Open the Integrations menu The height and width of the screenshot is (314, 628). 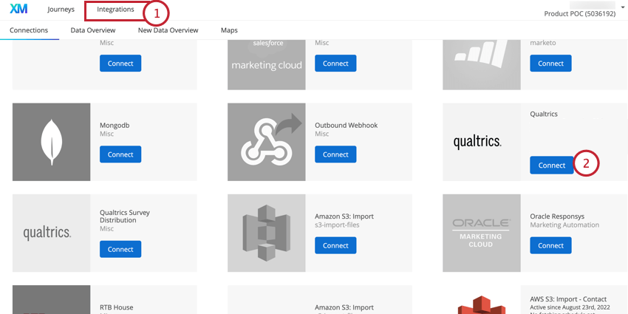click(115, 10)
